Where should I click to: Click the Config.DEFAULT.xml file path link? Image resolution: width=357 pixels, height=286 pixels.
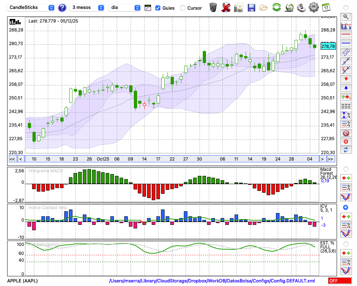tap(212, 281)
